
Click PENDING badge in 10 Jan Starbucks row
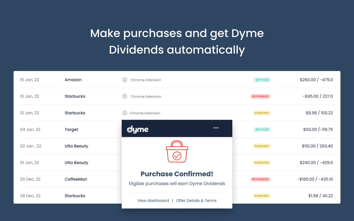coord(262,113)
